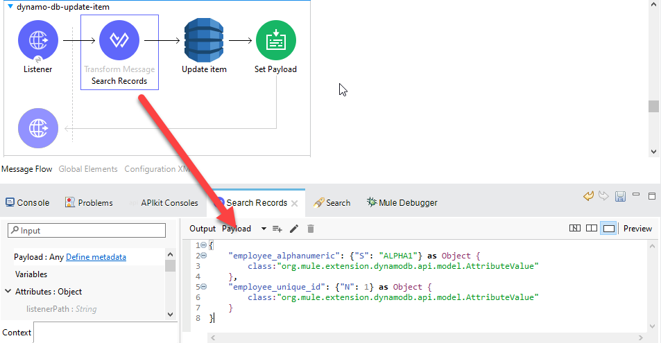The height and width of the screenshot is (343, 661).
Task: Select the source-only view layout
Action: point(608,229)
